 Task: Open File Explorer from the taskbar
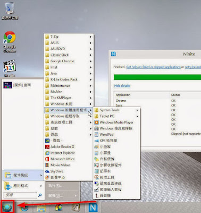click(x=41, y=208)
